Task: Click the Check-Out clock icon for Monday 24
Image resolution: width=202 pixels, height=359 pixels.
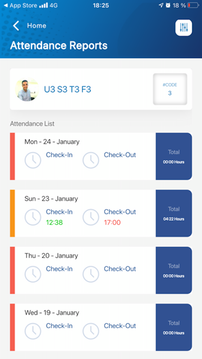Action: pos(91,160)
